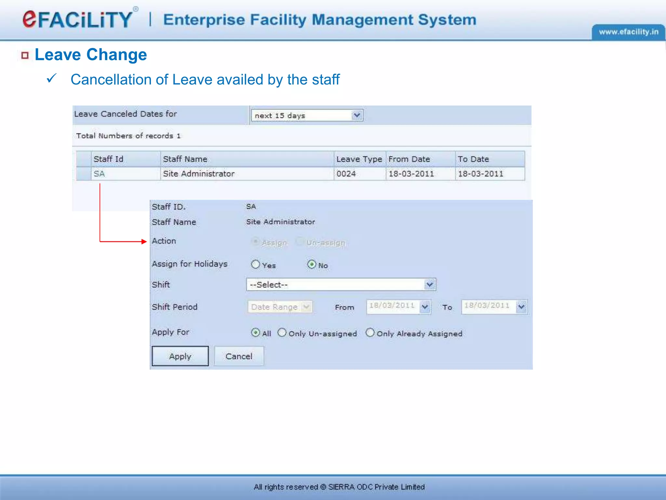Choose Yes for Assign for Holidays
666x500 pixels.
(256, 264)
